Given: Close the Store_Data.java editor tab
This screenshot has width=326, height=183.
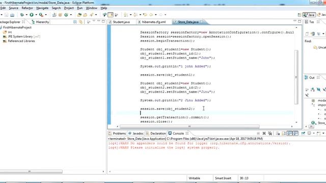Looking at the screenshot, I should pyautogui.click(x=202, y=22).
